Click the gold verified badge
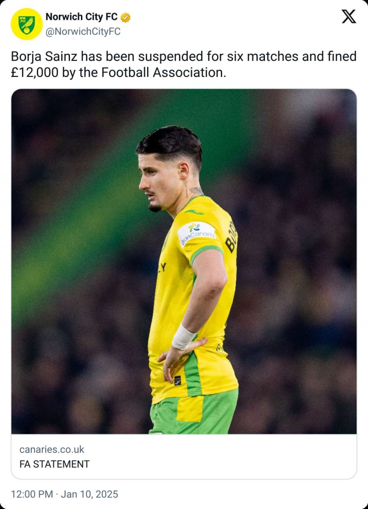This screenshot has height=509, width=368. [126, 17]
